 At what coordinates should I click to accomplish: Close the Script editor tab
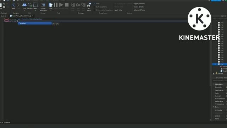[x=32, y=16]
